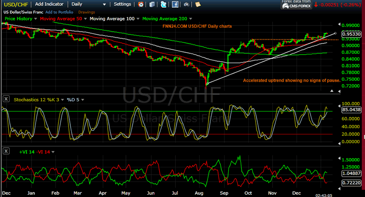Click the 0.95330 current price tag
365x197 pixels.
(x=351, y=34)
